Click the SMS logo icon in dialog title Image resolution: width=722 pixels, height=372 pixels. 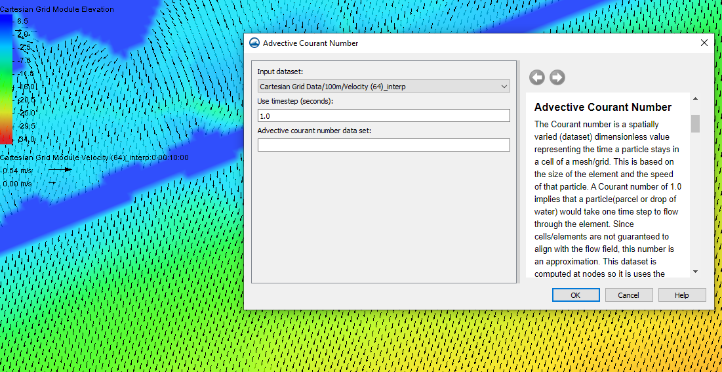pos(254,43)
